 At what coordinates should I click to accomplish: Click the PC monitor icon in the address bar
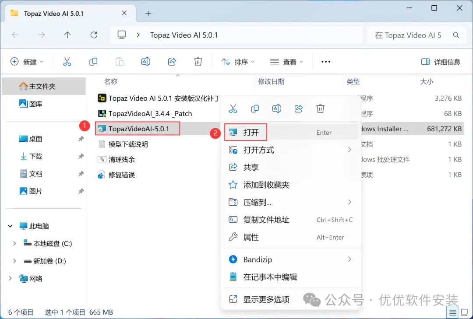tap(122, 35)
